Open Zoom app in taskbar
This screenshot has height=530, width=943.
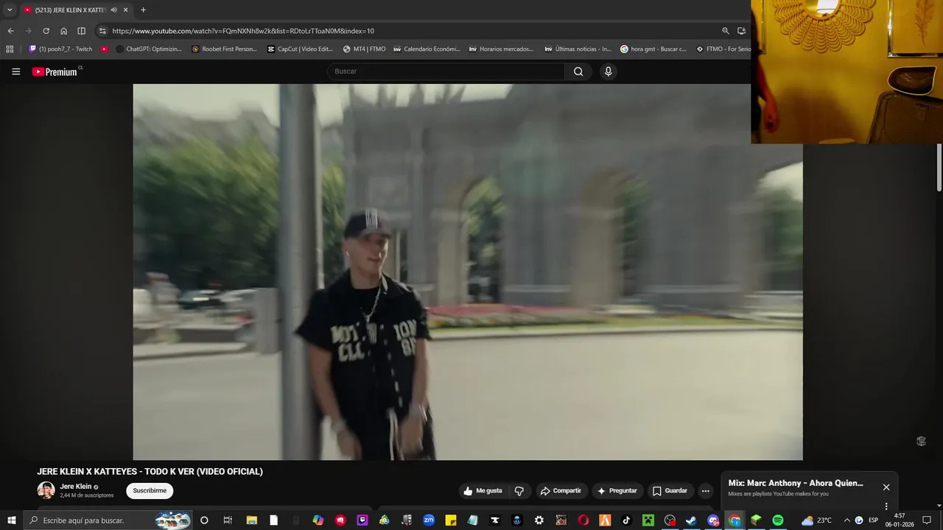429,520
